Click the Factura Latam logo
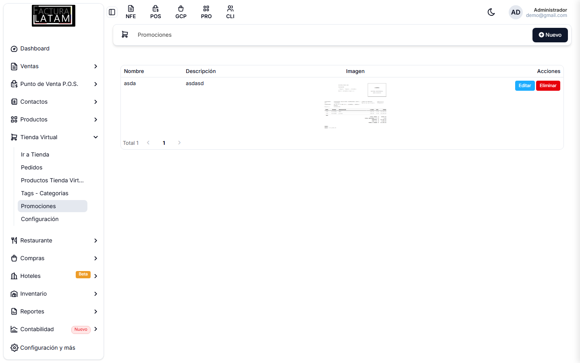 (54, 16)
